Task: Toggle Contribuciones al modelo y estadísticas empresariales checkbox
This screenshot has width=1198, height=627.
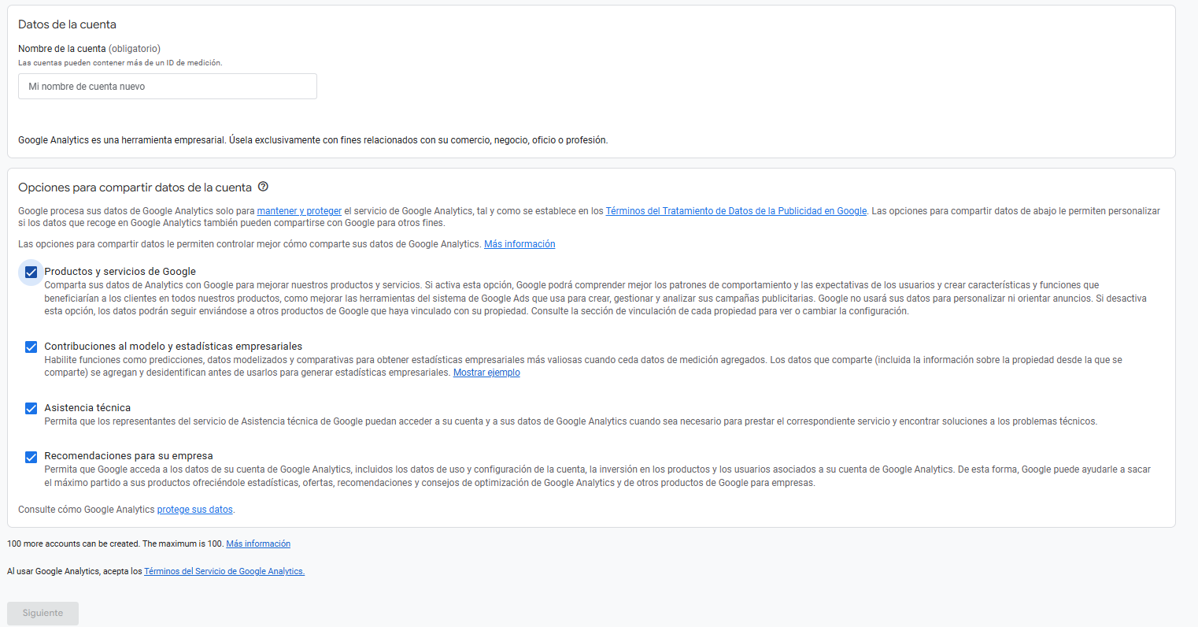Action: pyautogui.click(x=31, y=347)
